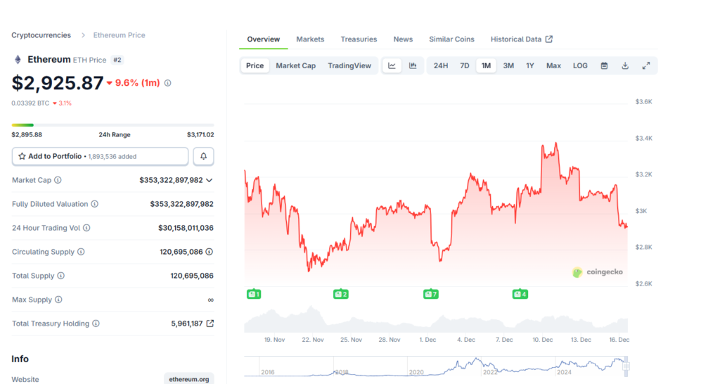The height and width of the screenshot is (384, 720).
Task: Open news marker labeled 7
Action: tap(431, 294)
